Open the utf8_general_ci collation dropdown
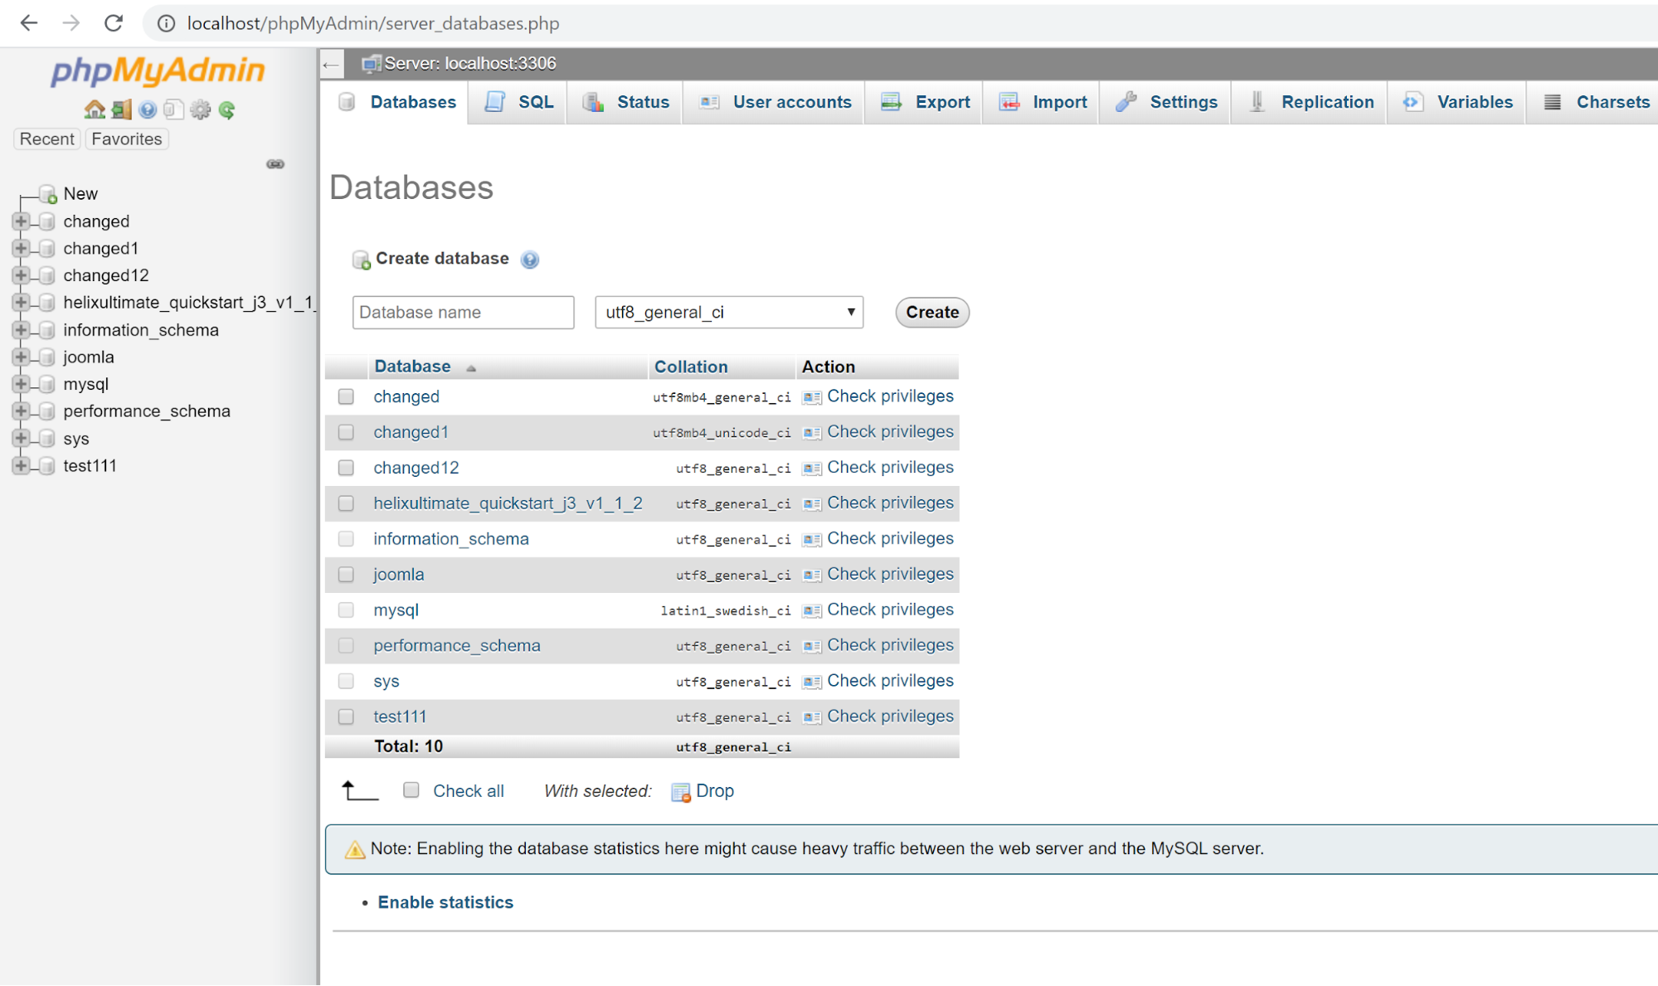Screen dimensions: 1658x986 click(729, 313)
